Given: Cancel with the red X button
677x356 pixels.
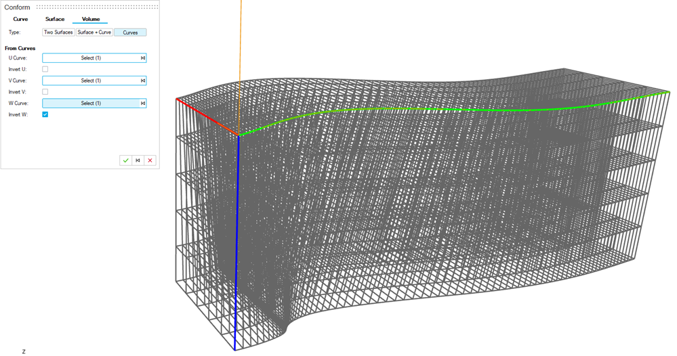Looking at the screenshot, I should pyautogui.click(x=150, y=160).
